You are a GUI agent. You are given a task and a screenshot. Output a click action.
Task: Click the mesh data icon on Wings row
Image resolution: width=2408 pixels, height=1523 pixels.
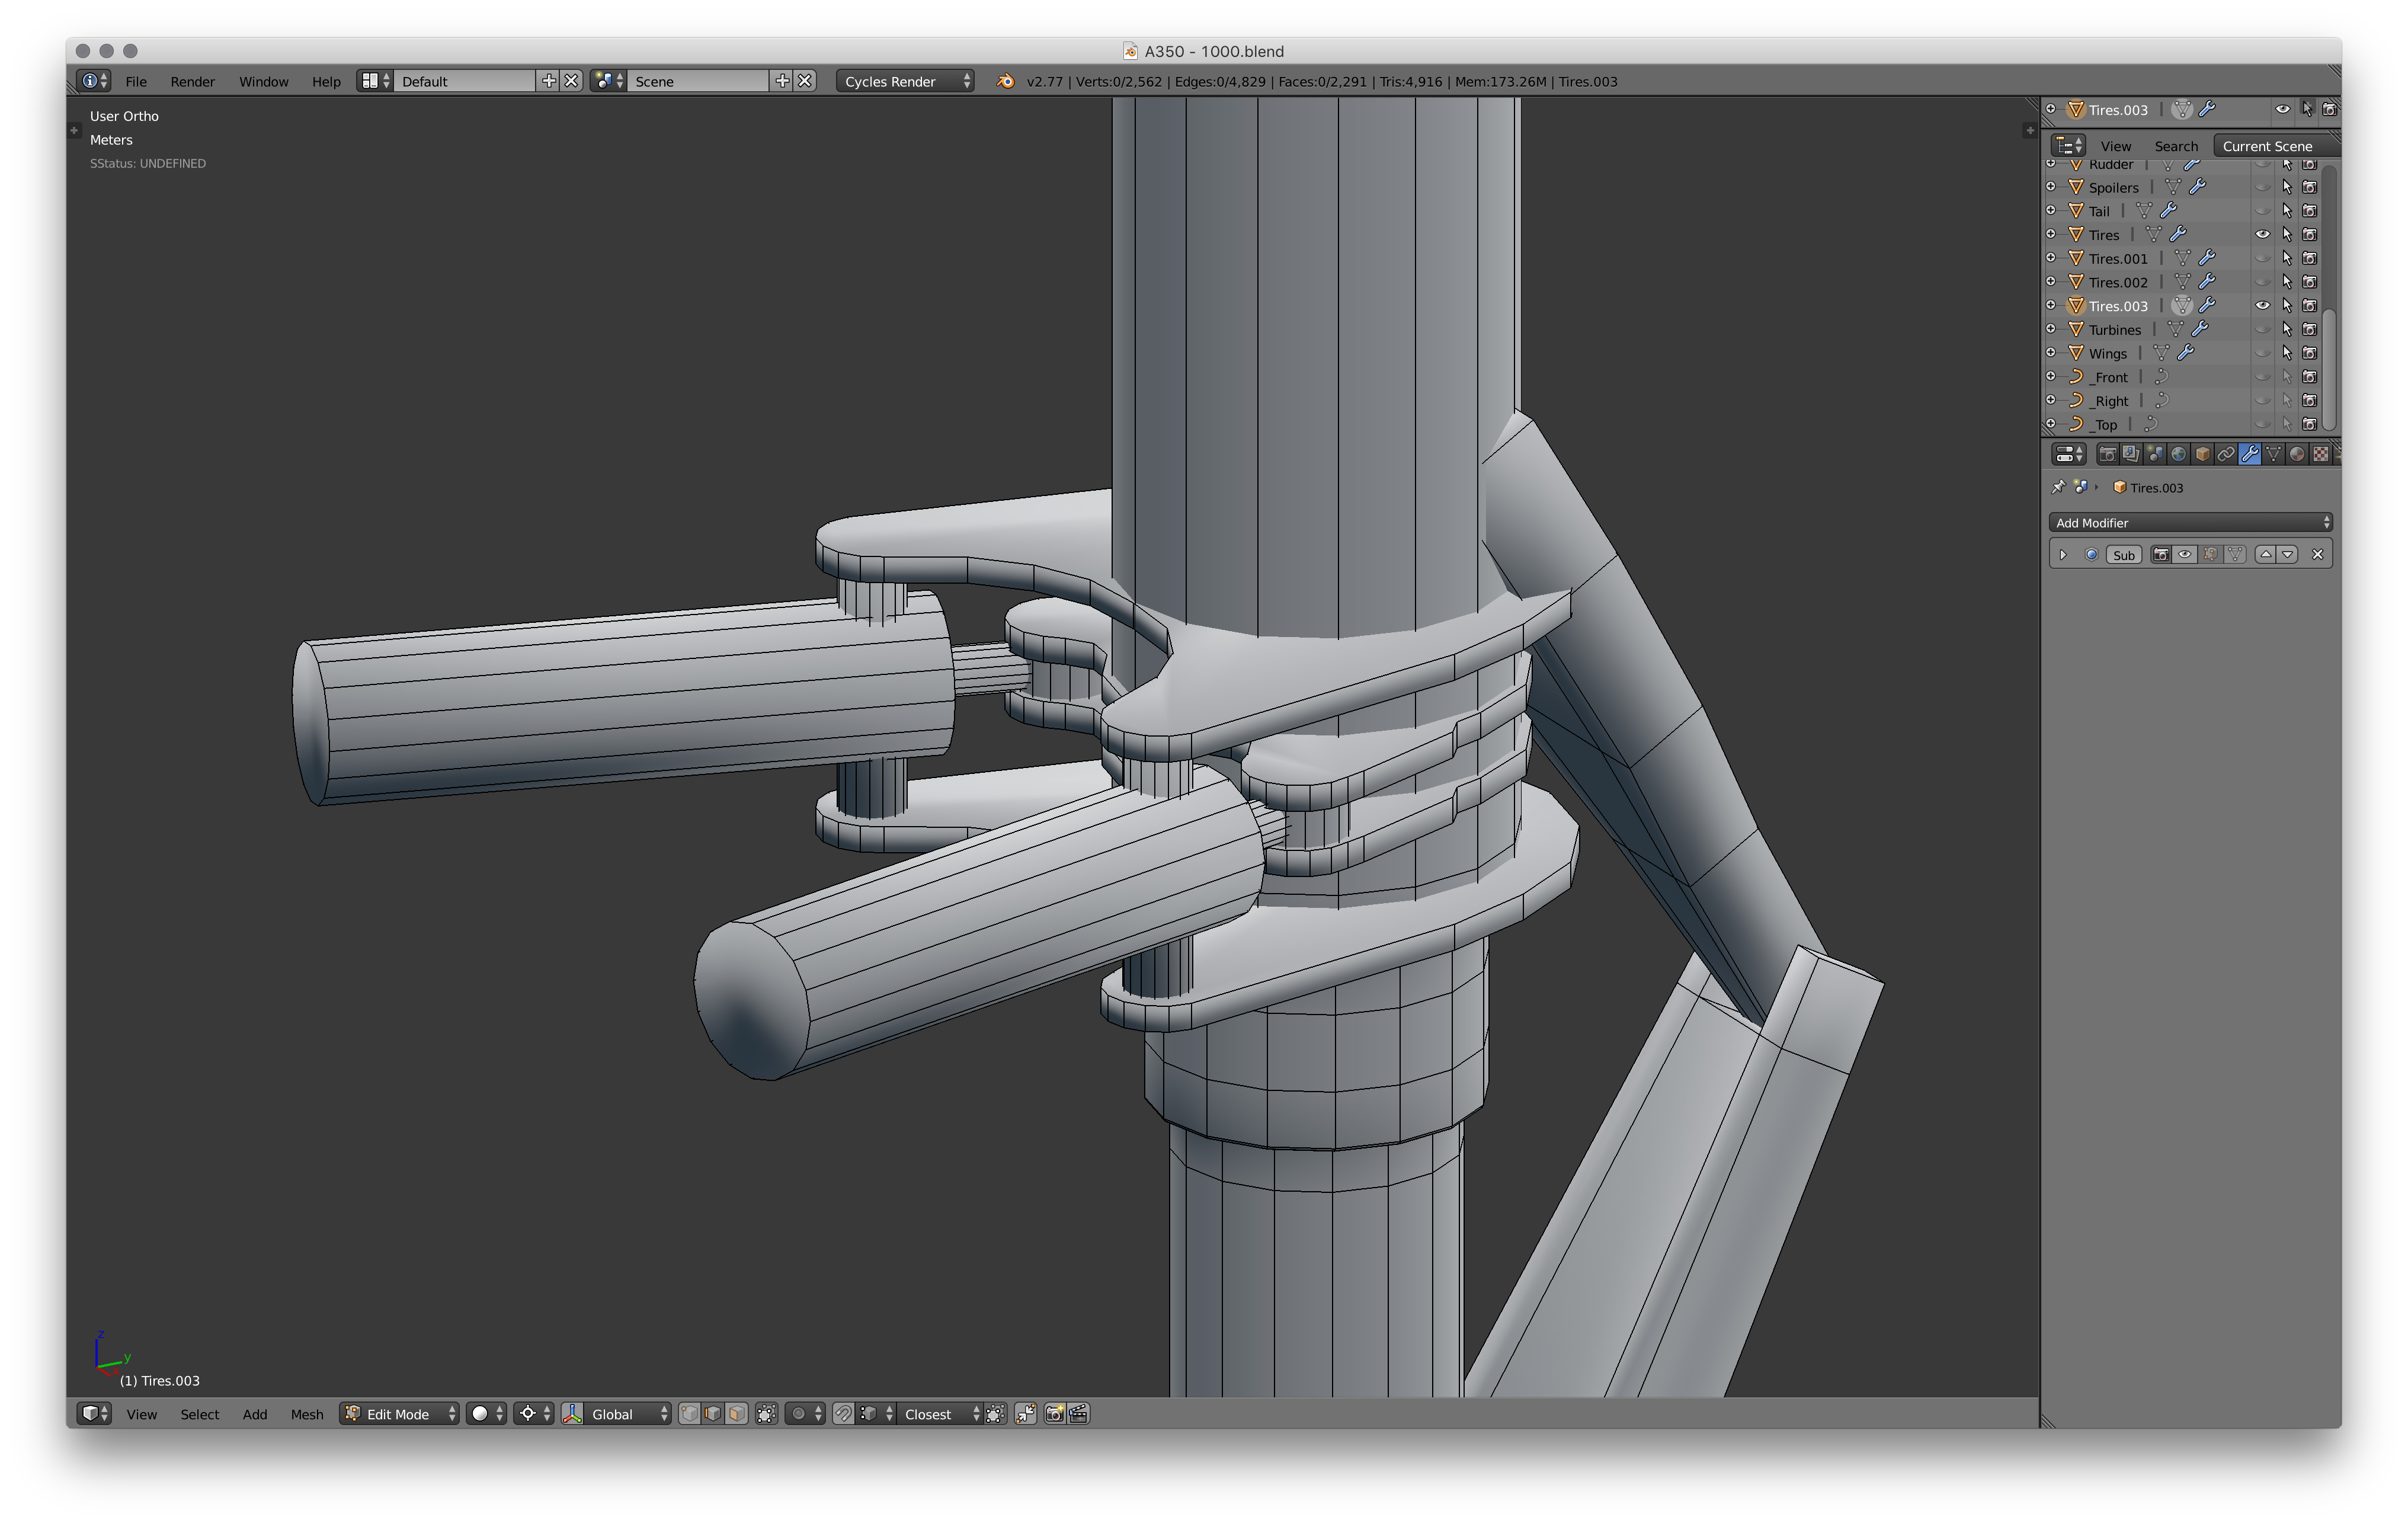pos(2161,353)
